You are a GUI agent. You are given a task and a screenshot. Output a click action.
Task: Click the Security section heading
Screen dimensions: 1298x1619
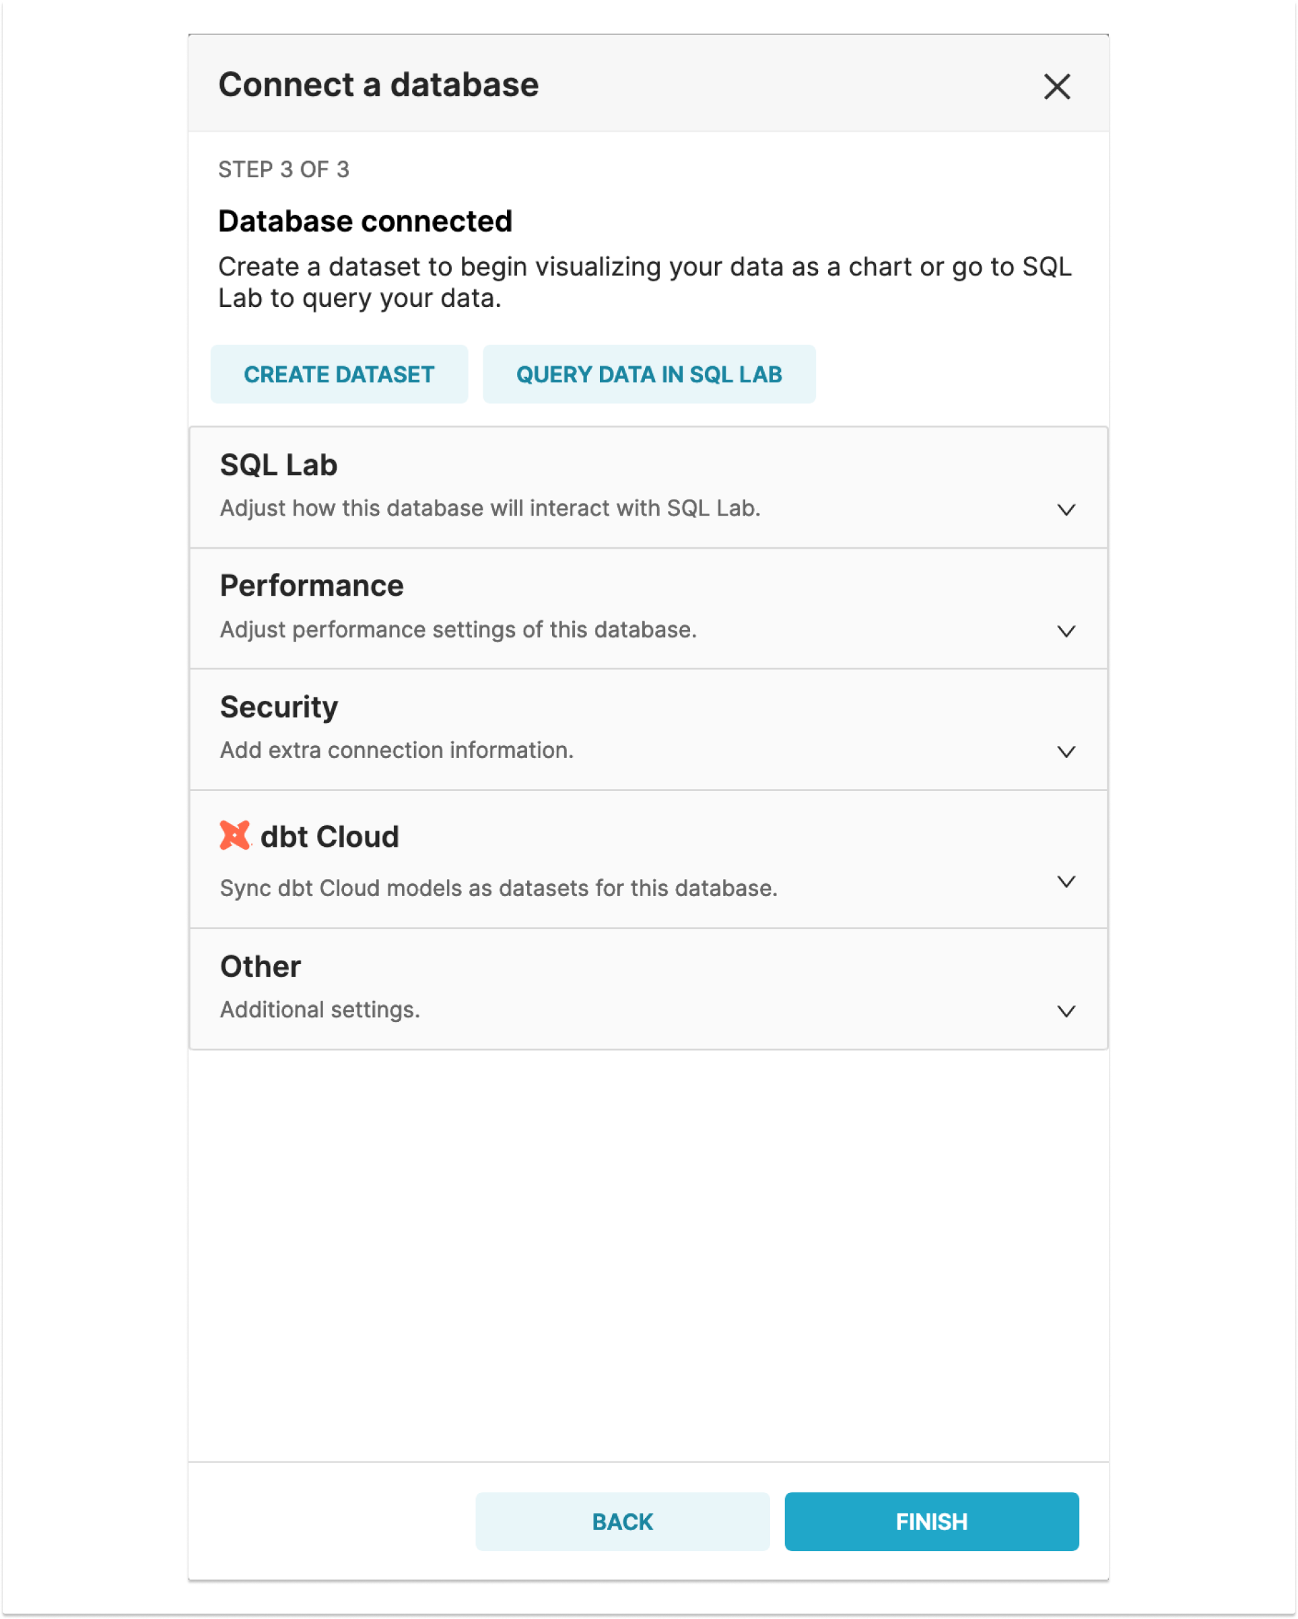tap(279, 707)
